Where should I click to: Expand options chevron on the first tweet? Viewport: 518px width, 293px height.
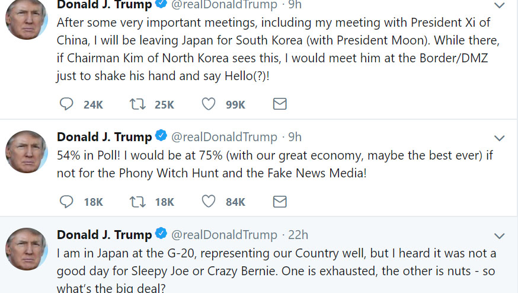coord(499,5)
